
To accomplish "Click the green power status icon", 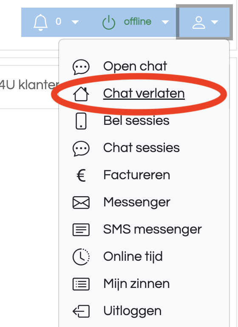I will pos(109,23).
